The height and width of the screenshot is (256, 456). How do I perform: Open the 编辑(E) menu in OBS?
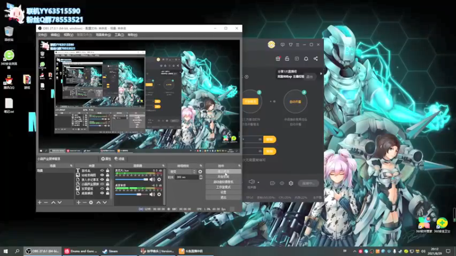(x=55, y=35)
